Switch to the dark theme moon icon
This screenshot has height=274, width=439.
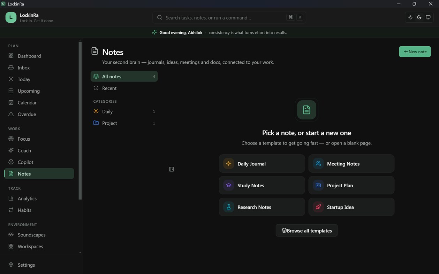click(x=419, y=17)
